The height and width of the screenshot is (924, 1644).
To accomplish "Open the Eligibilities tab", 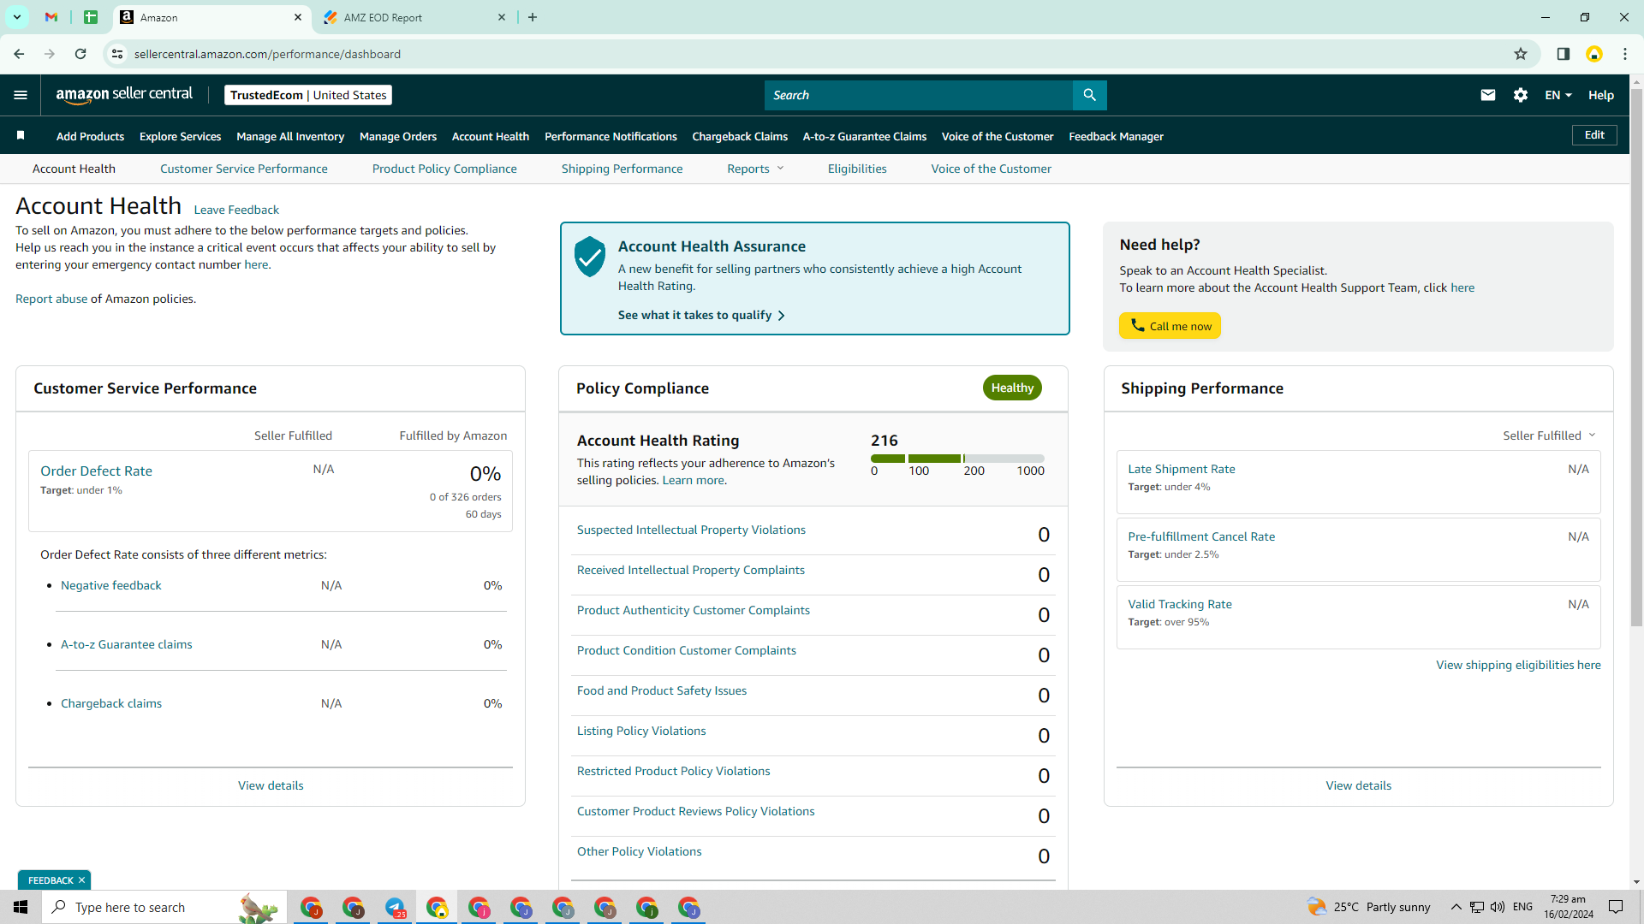I will point(857,169).
